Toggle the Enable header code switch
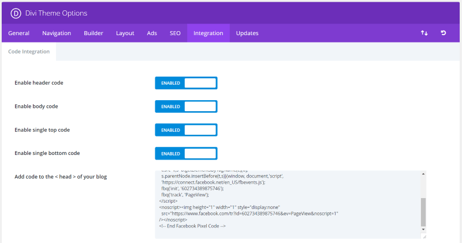Screen dimensions: 462x243 pos(186,83)
